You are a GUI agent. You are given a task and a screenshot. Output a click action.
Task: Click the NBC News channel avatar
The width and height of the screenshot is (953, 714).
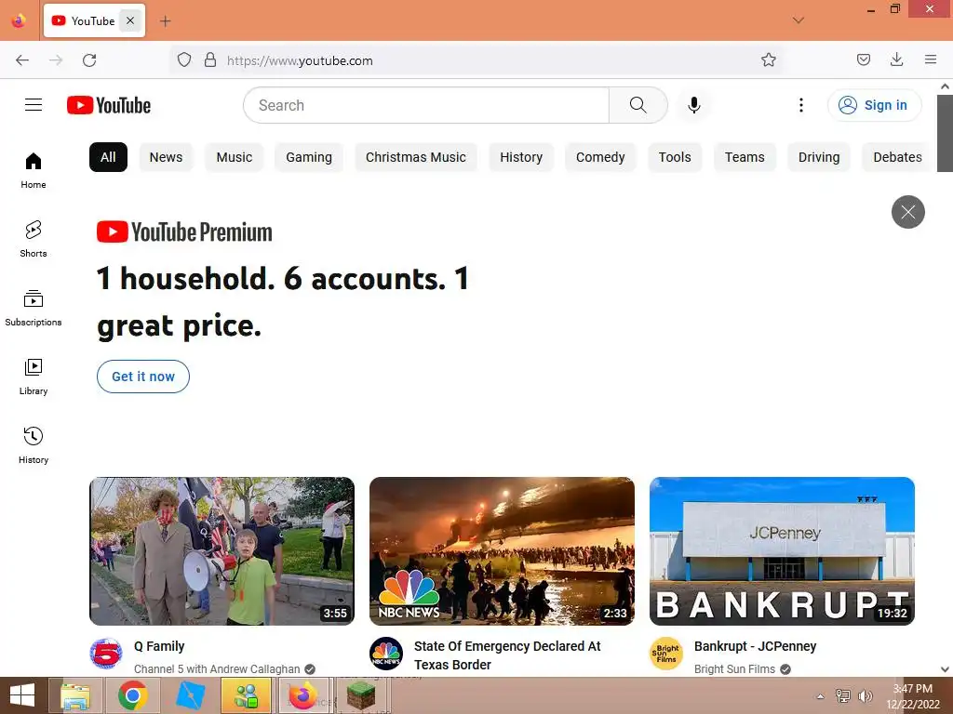[x=386, y=654]
